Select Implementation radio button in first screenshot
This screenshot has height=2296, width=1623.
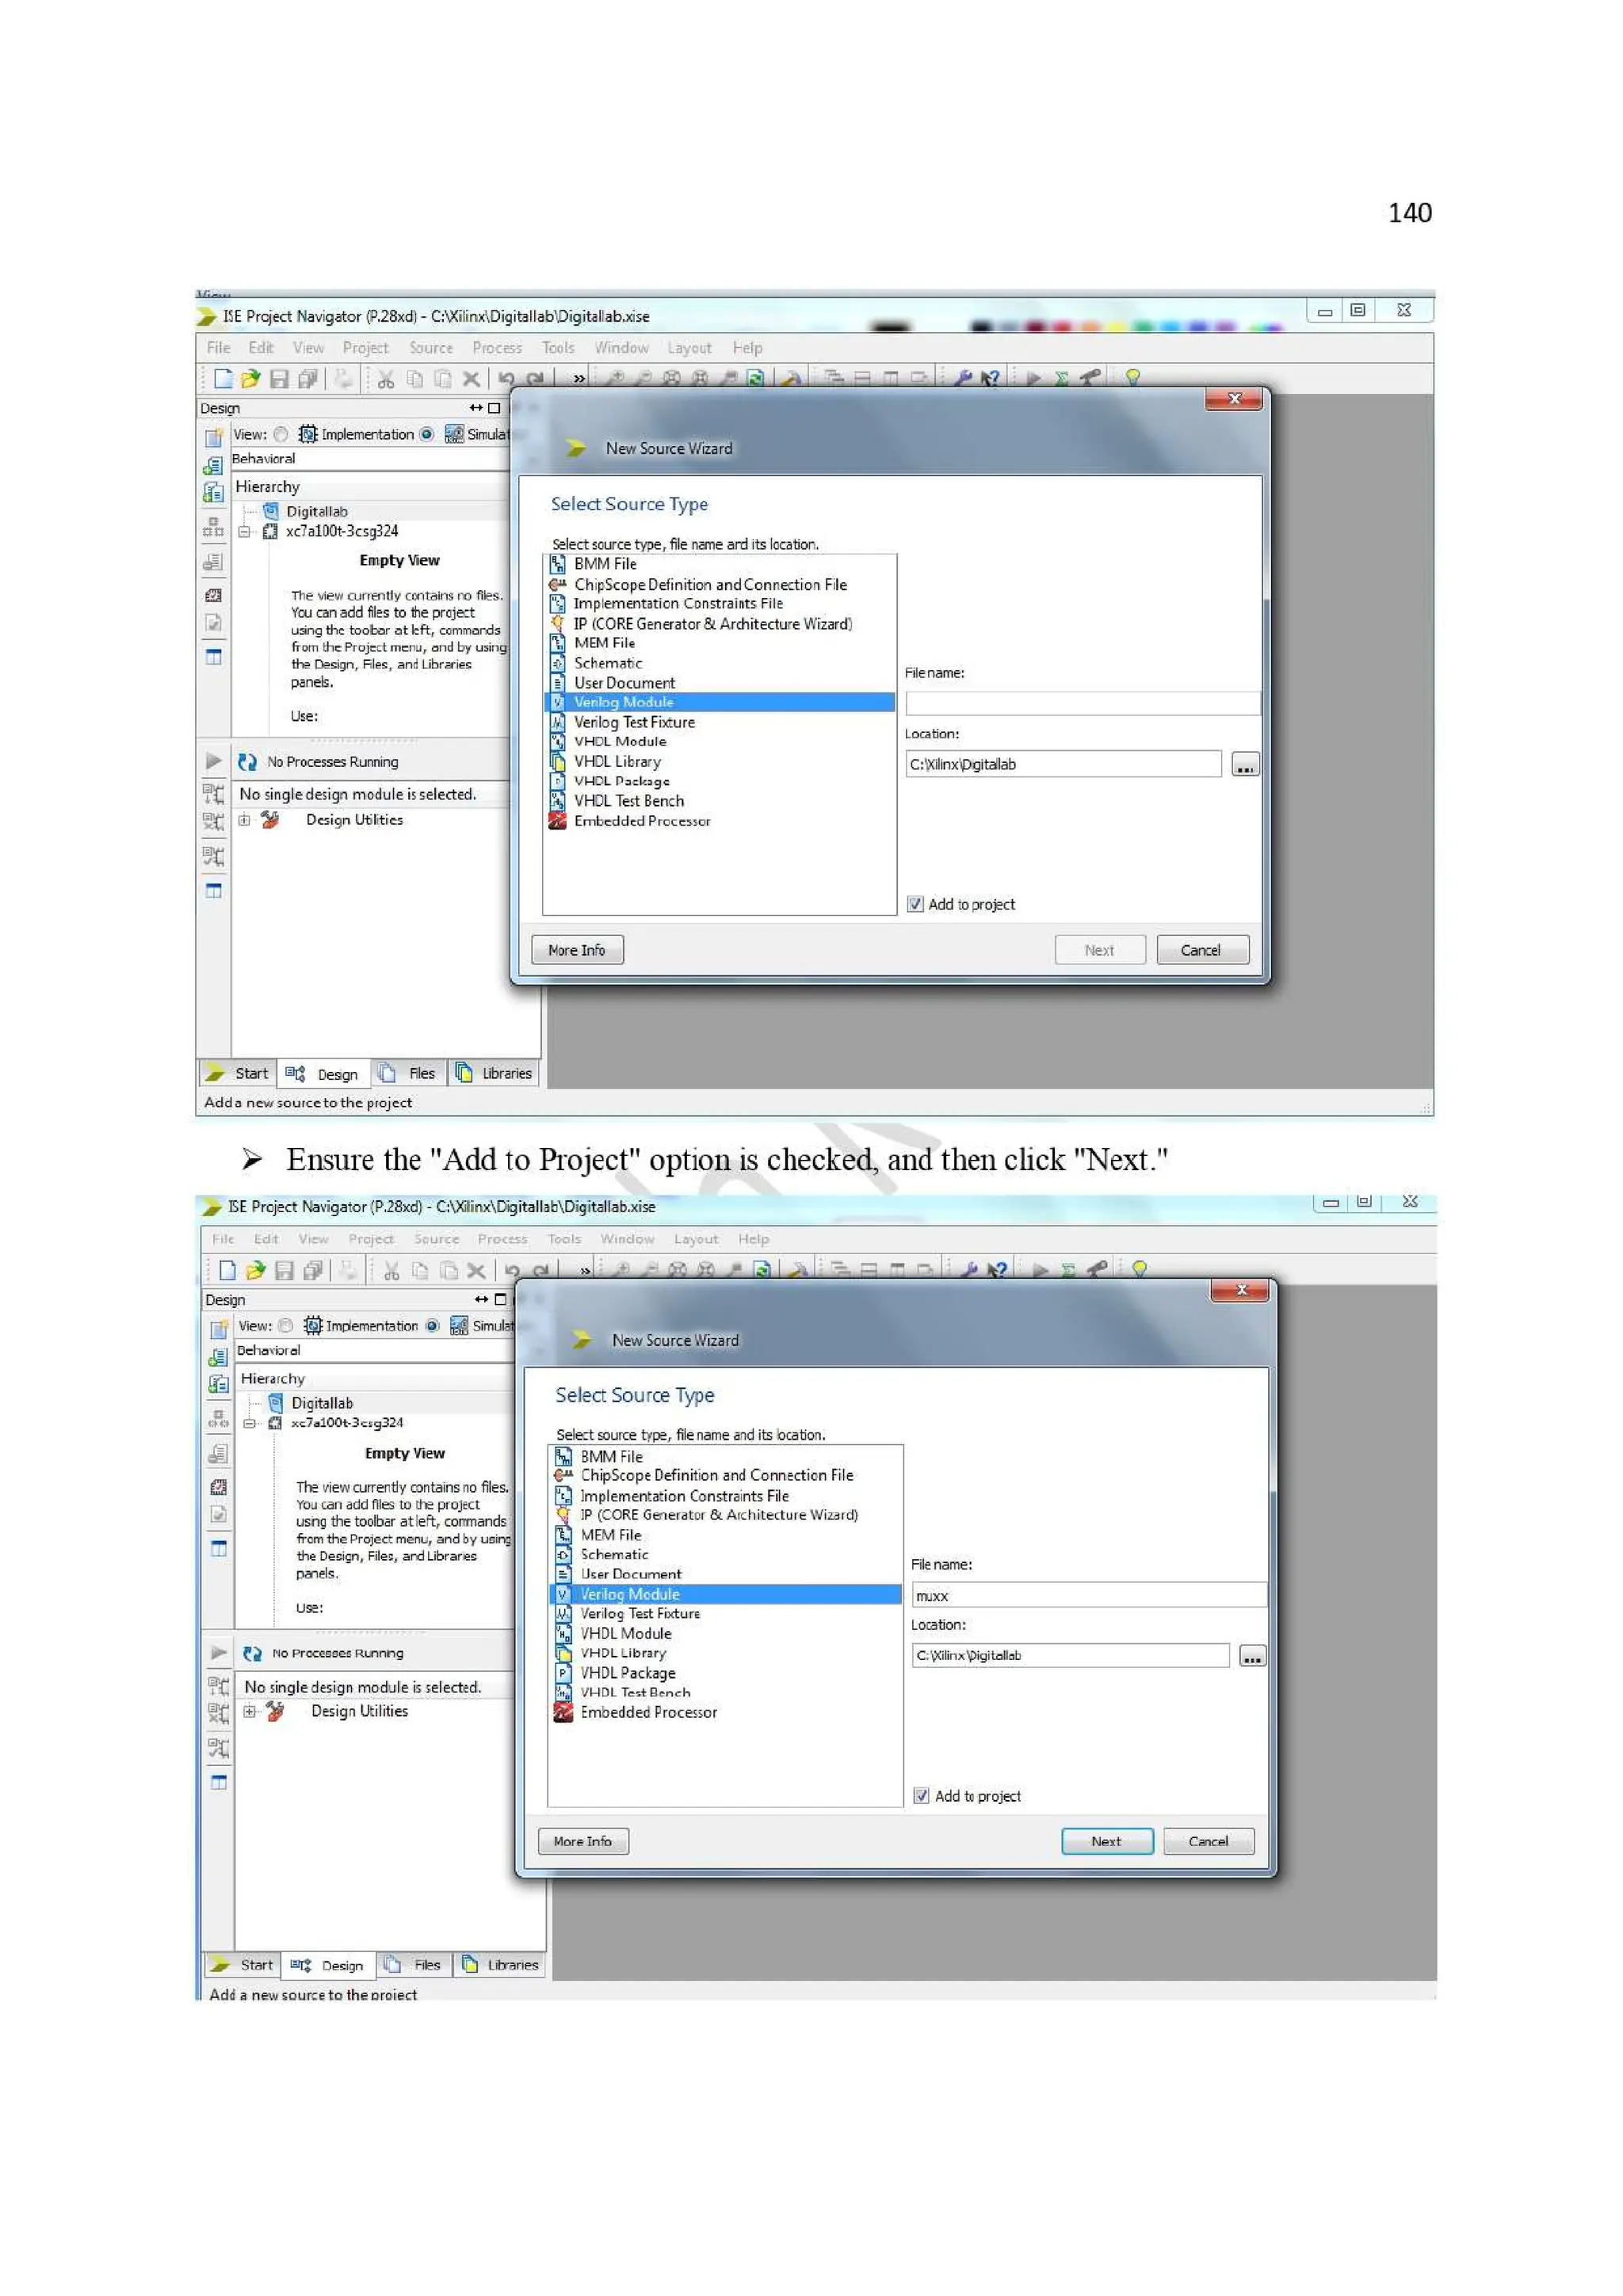(281, 434)
